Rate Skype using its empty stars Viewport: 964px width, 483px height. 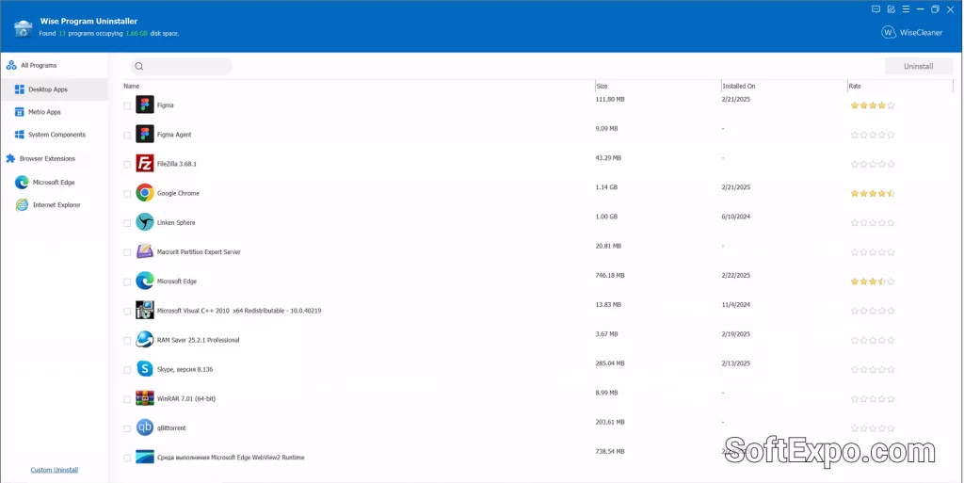point(873,370)
